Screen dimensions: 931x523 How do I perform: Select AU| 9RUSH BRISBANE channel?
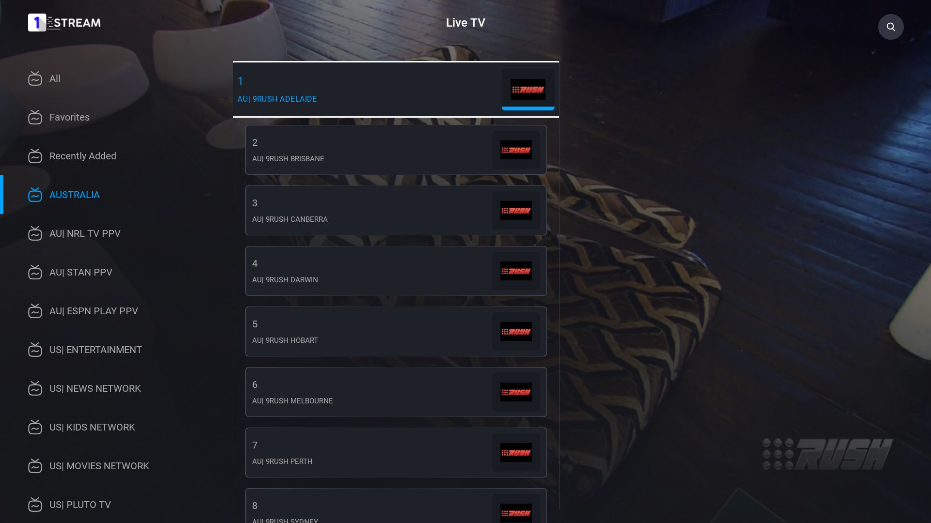396,150
